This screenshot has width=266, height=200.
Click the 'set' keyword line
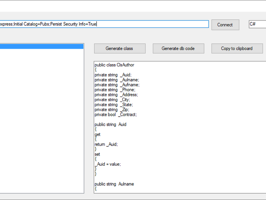[x=97, y=154]
